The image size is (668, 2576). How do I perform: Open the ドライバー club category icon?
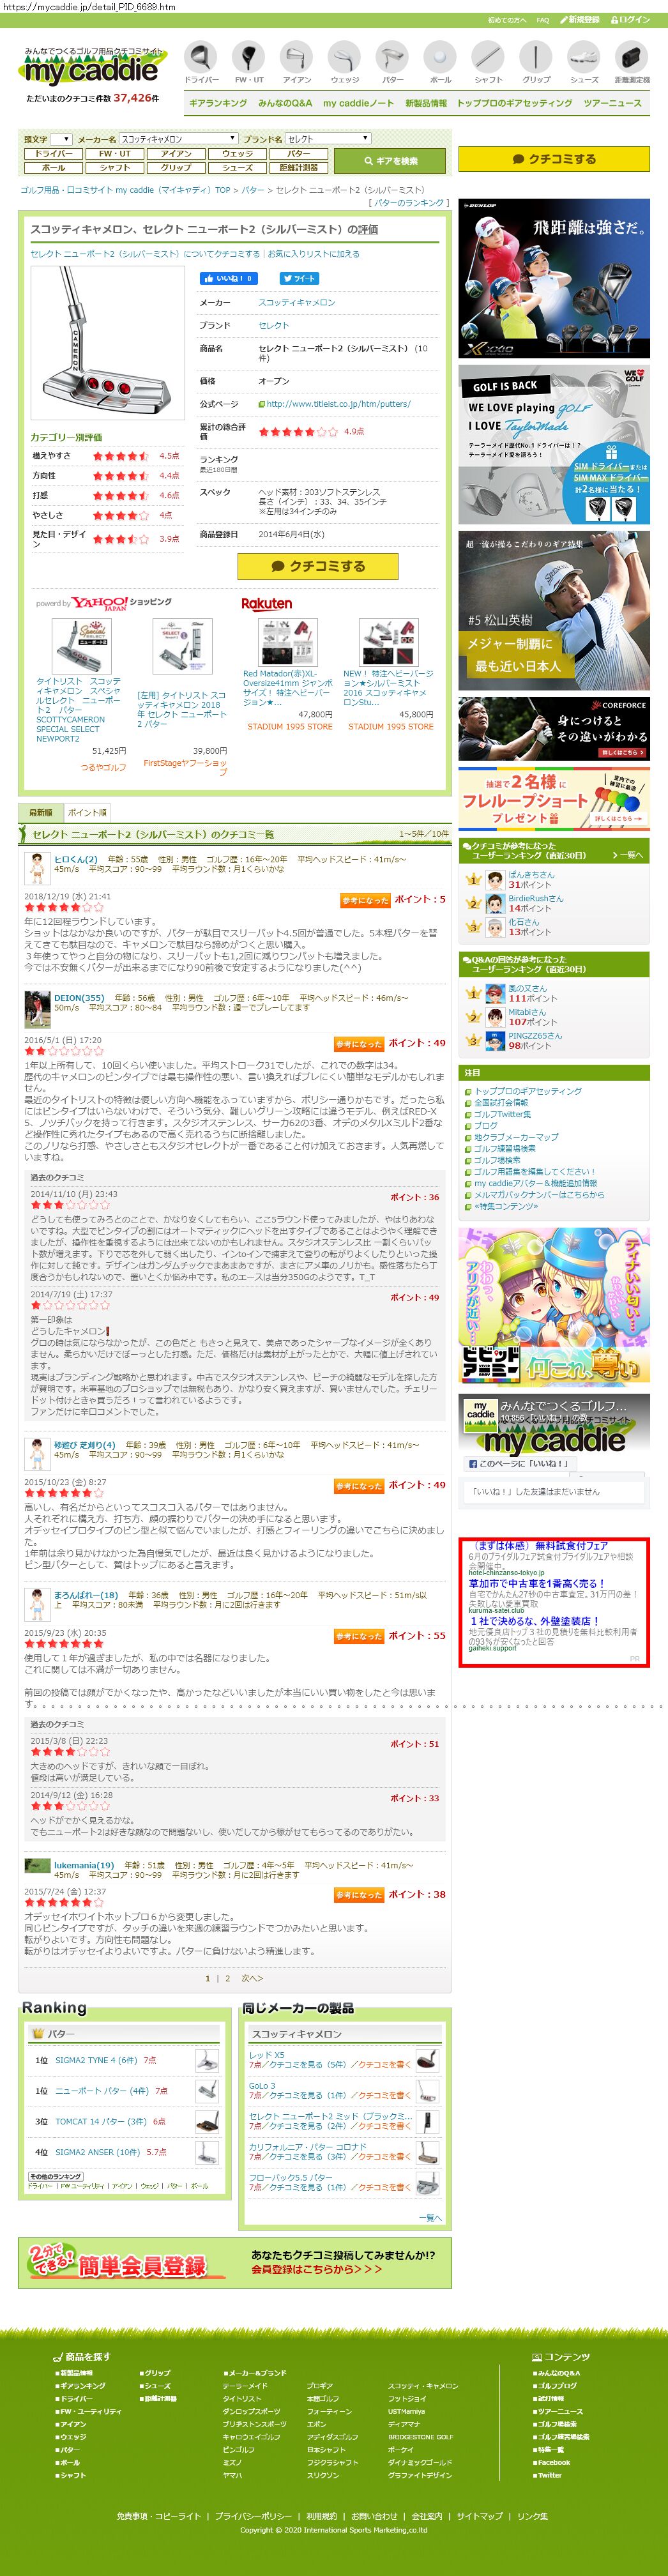point(201,62)
